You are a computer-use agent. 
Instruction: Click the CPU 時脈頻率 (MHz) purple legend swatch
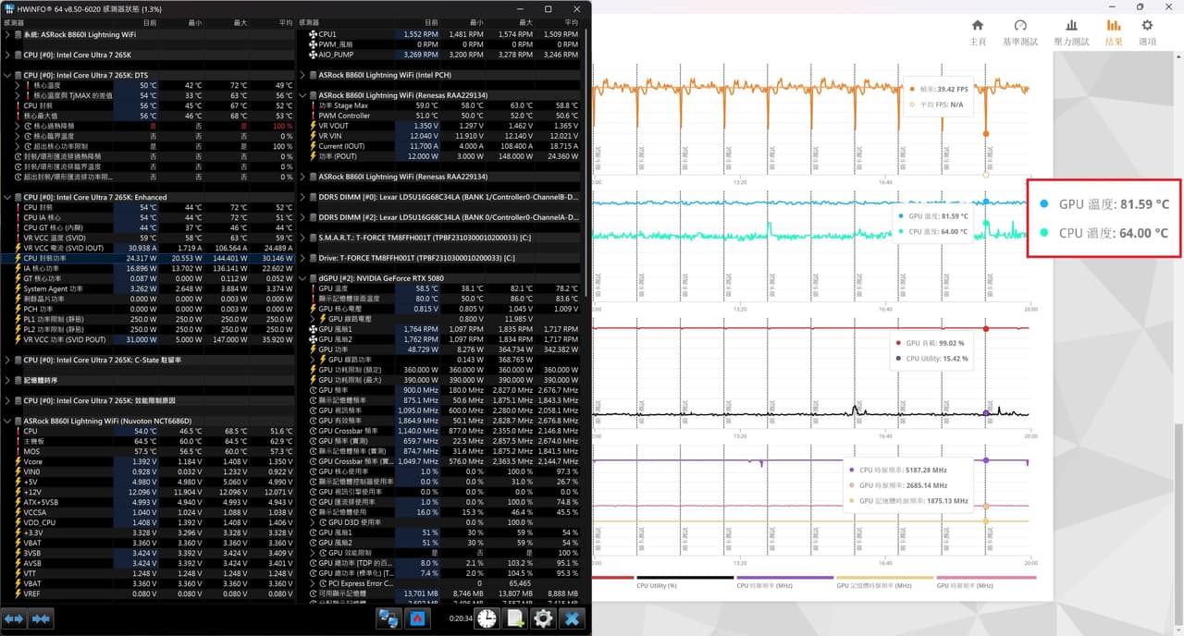(x=785, y=578)
